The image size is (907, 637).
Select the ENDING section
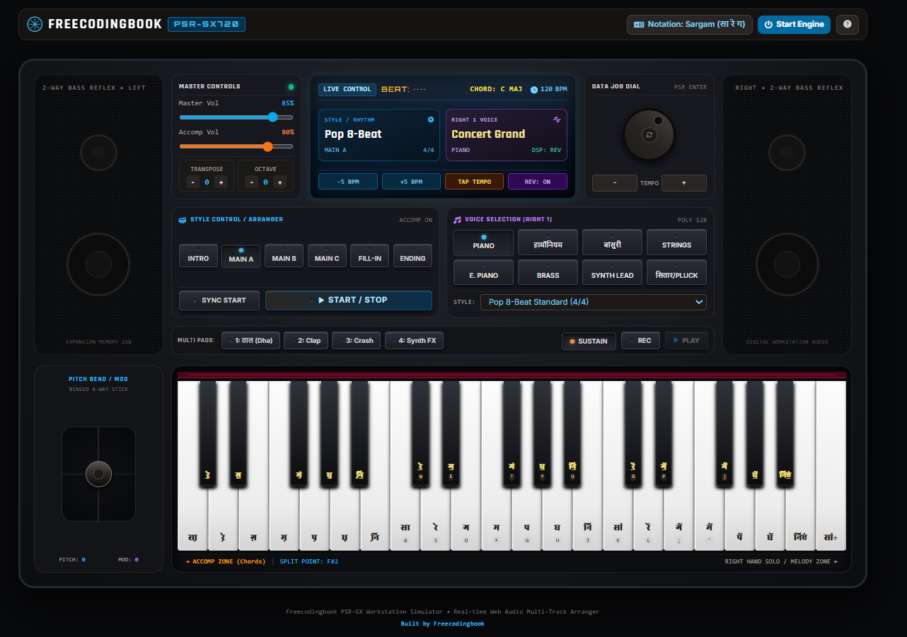point(412,255)
